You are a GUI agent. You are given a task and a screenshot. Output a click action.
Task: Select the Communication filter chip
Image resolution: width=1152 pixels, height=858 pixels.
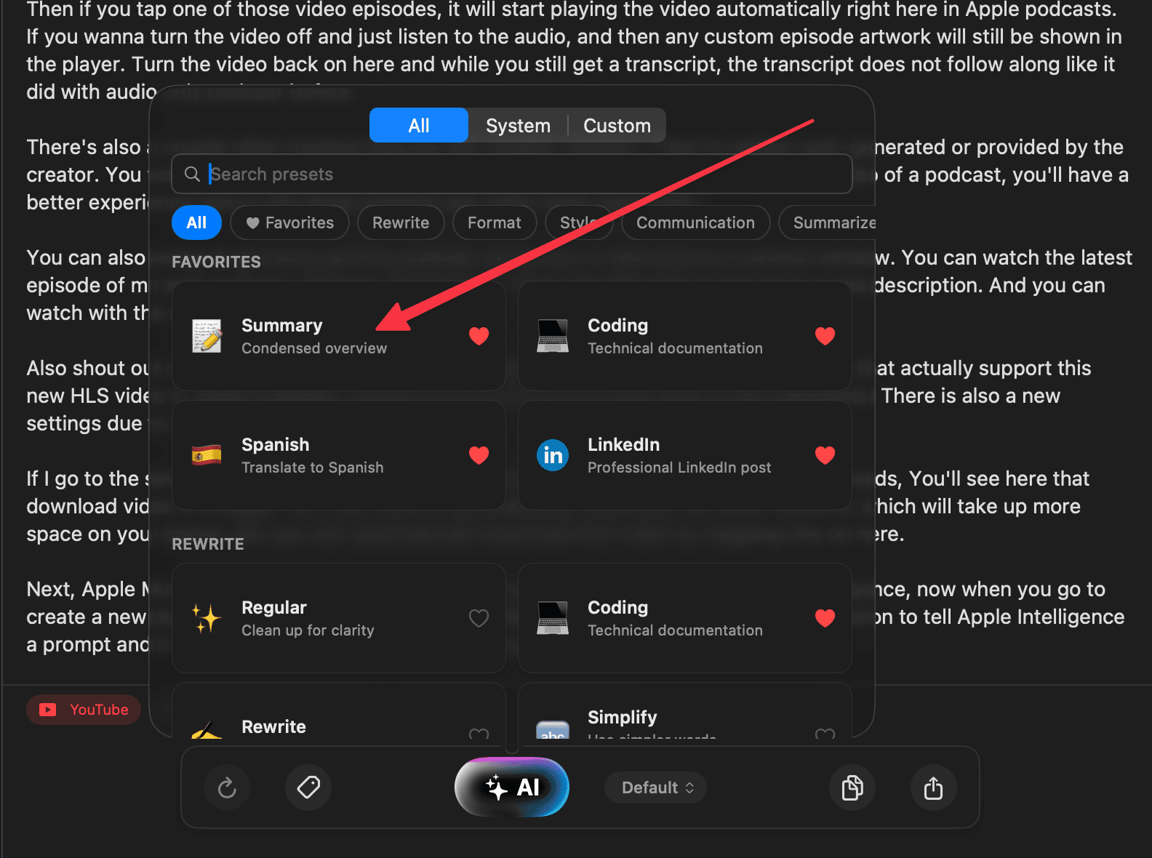point(696,222)
